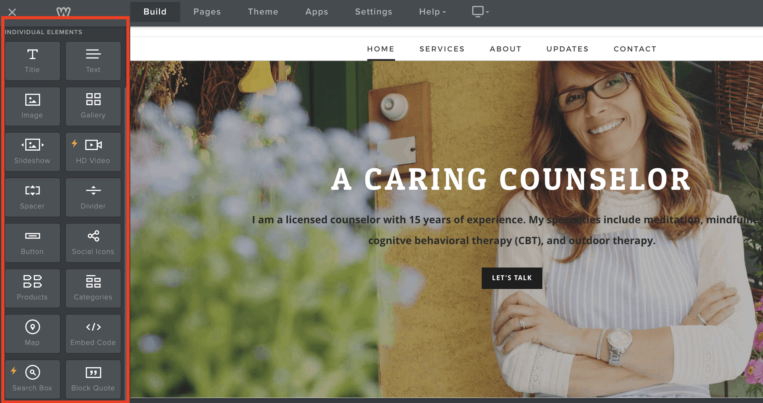Close the editor with X icon
This screenshot has width=763, height=403.
click(x=12, y=12)
